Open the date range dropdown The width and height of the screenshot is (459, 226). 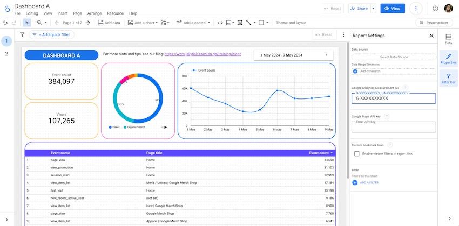click(293, 55)
